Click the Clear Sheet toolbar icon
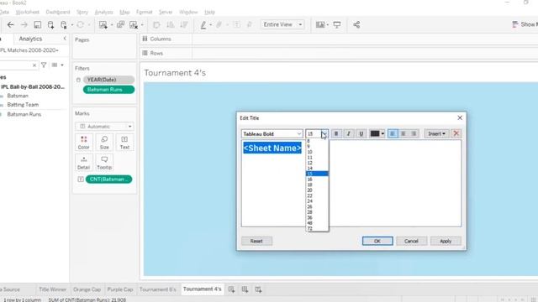The height and width of the screenshot is (302, 538). tap(134, 24)
